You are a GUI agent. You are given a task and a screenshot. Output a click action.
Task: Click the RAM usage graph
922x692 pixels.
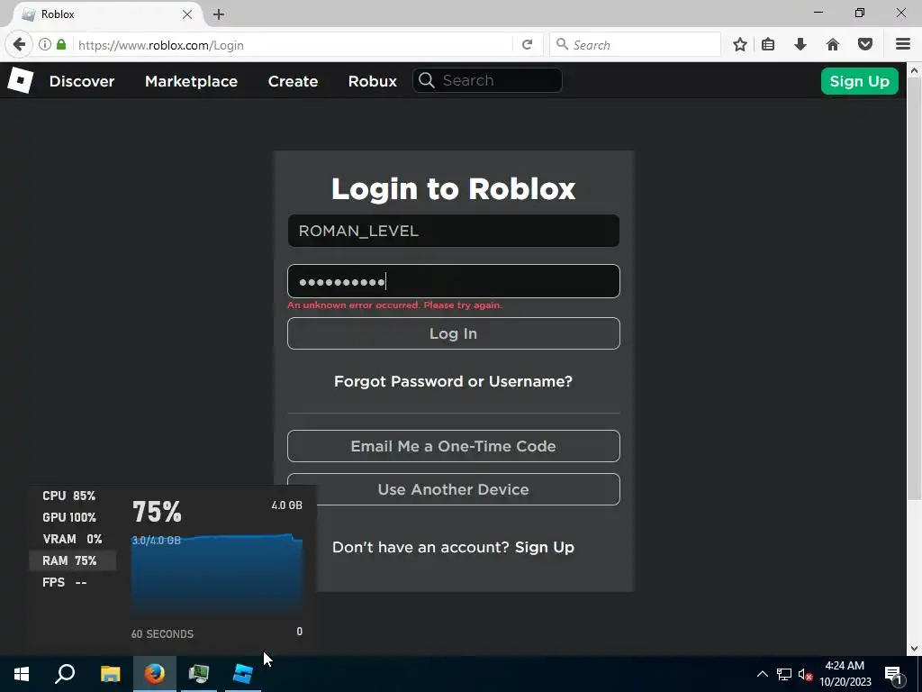(217, 574)
